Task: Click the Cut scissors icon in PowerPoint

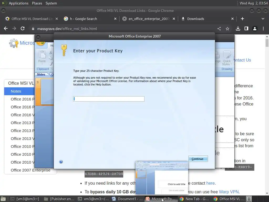Action: (51, 52)
